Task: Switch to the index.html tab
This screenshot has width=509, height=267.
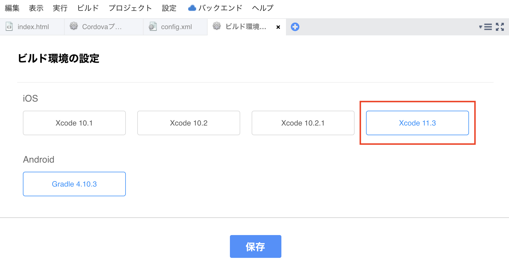Action: point(32,27)
